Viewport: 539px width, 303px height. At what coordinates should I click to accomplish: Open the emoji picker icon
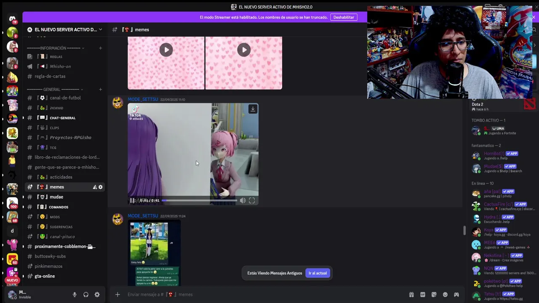tap(445, 295)
